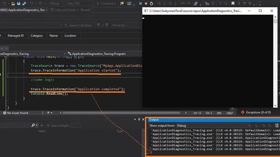Click the Lifecycle Events icon
Screen dimensions: 280x157
(x=52, y=10)
